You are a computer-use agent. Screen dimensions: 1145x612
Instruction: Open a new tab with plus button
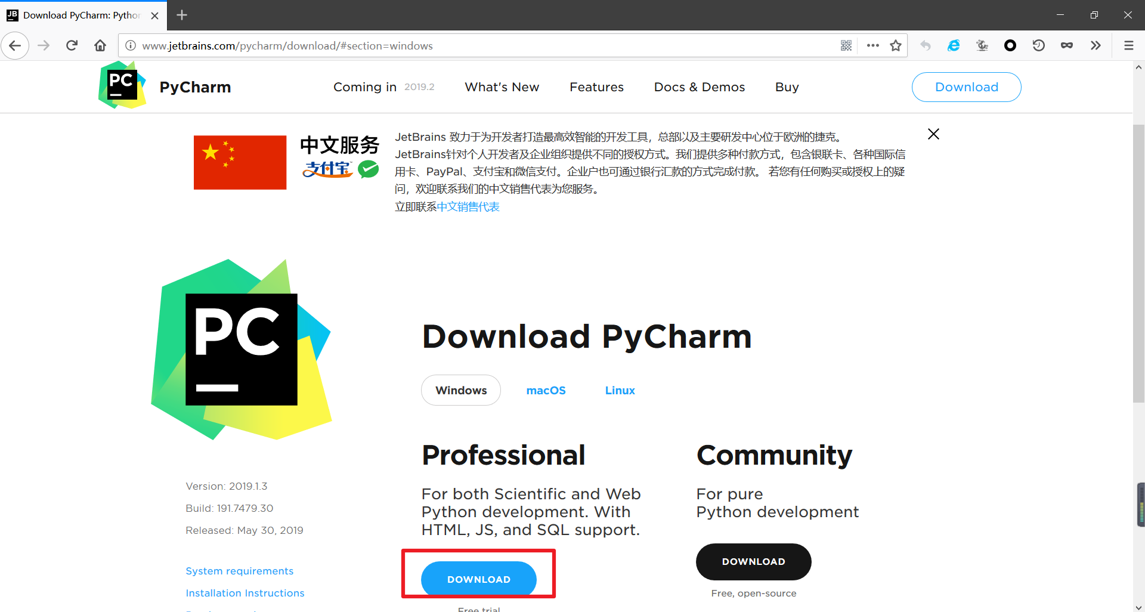point(182,15)
